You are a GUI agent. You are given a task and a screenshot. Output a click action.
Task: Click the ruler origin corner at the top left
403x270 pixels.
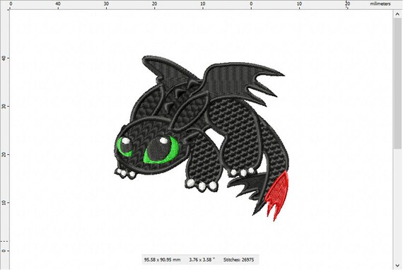[5, 5]
